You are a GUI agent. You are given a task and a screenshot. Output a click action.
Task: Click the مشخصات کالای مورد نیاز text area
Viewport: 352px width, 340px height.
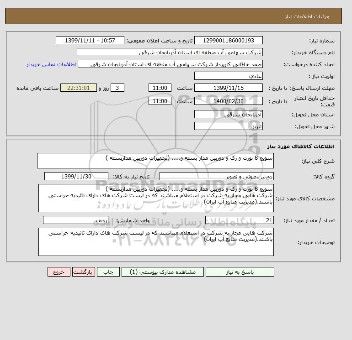[156, 198]
